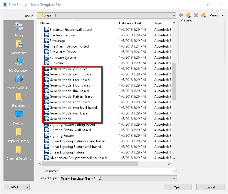The width and height of the screenshot is (228, 194).
Task: Jump to the Desktop location
Action: click(19, 117)
